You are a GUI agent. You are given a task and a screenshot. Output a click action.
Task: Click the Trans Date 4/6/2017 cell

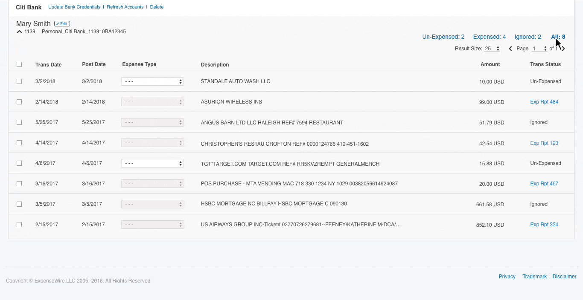point(45,163)
